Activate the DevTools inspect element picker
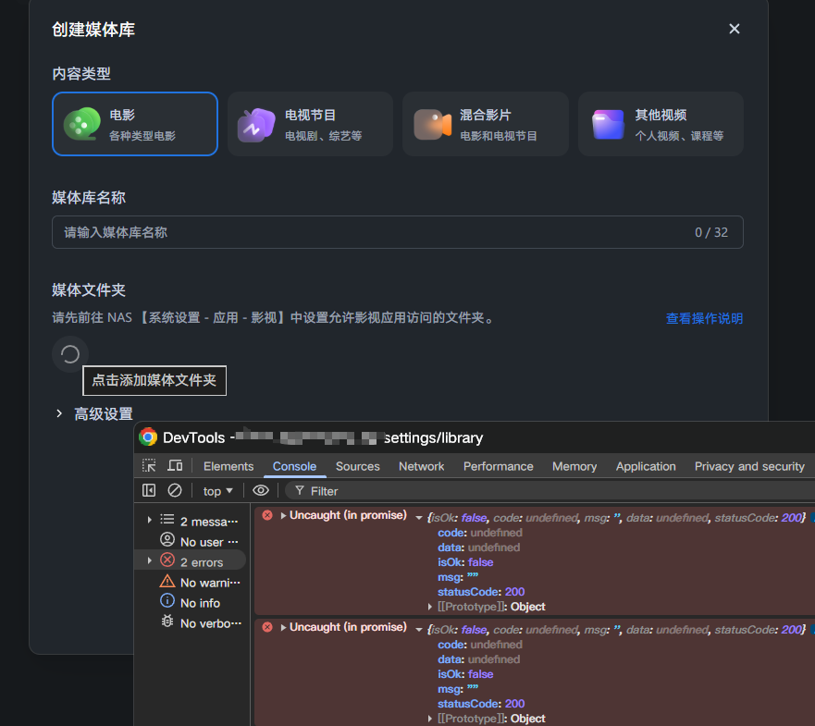815x726 pixels. point(149,466)
